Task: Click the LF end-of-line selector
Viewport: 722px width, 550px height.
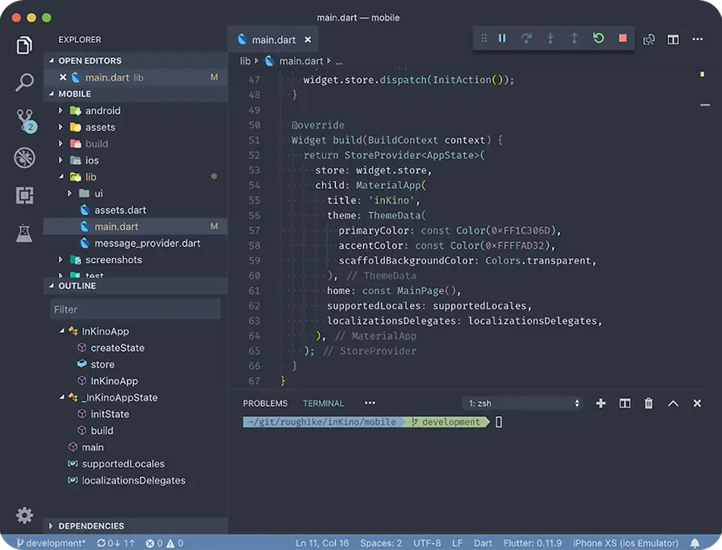Action: [457, 543]
